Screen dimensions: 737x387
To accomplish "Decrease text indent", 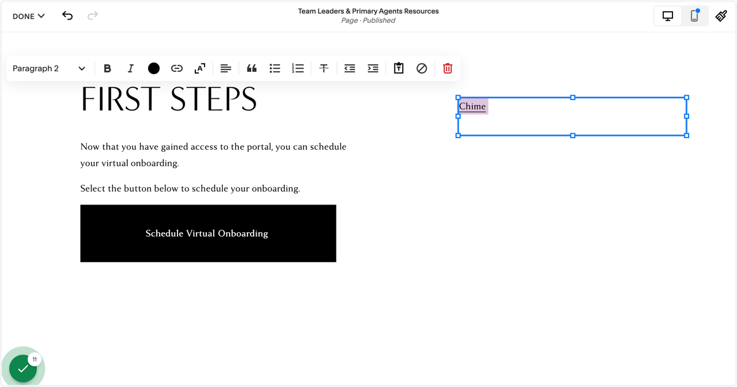I will [349, 68].
